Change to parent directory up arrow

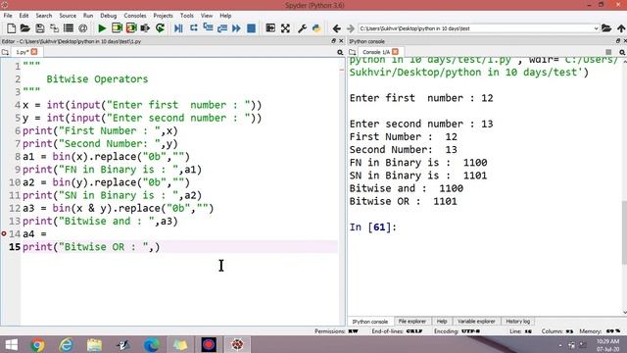tap(621, 28)
